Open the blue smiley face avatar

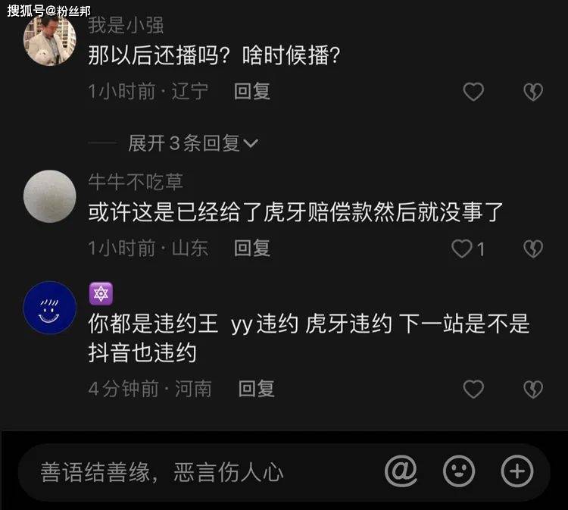[x=50, y=308]
